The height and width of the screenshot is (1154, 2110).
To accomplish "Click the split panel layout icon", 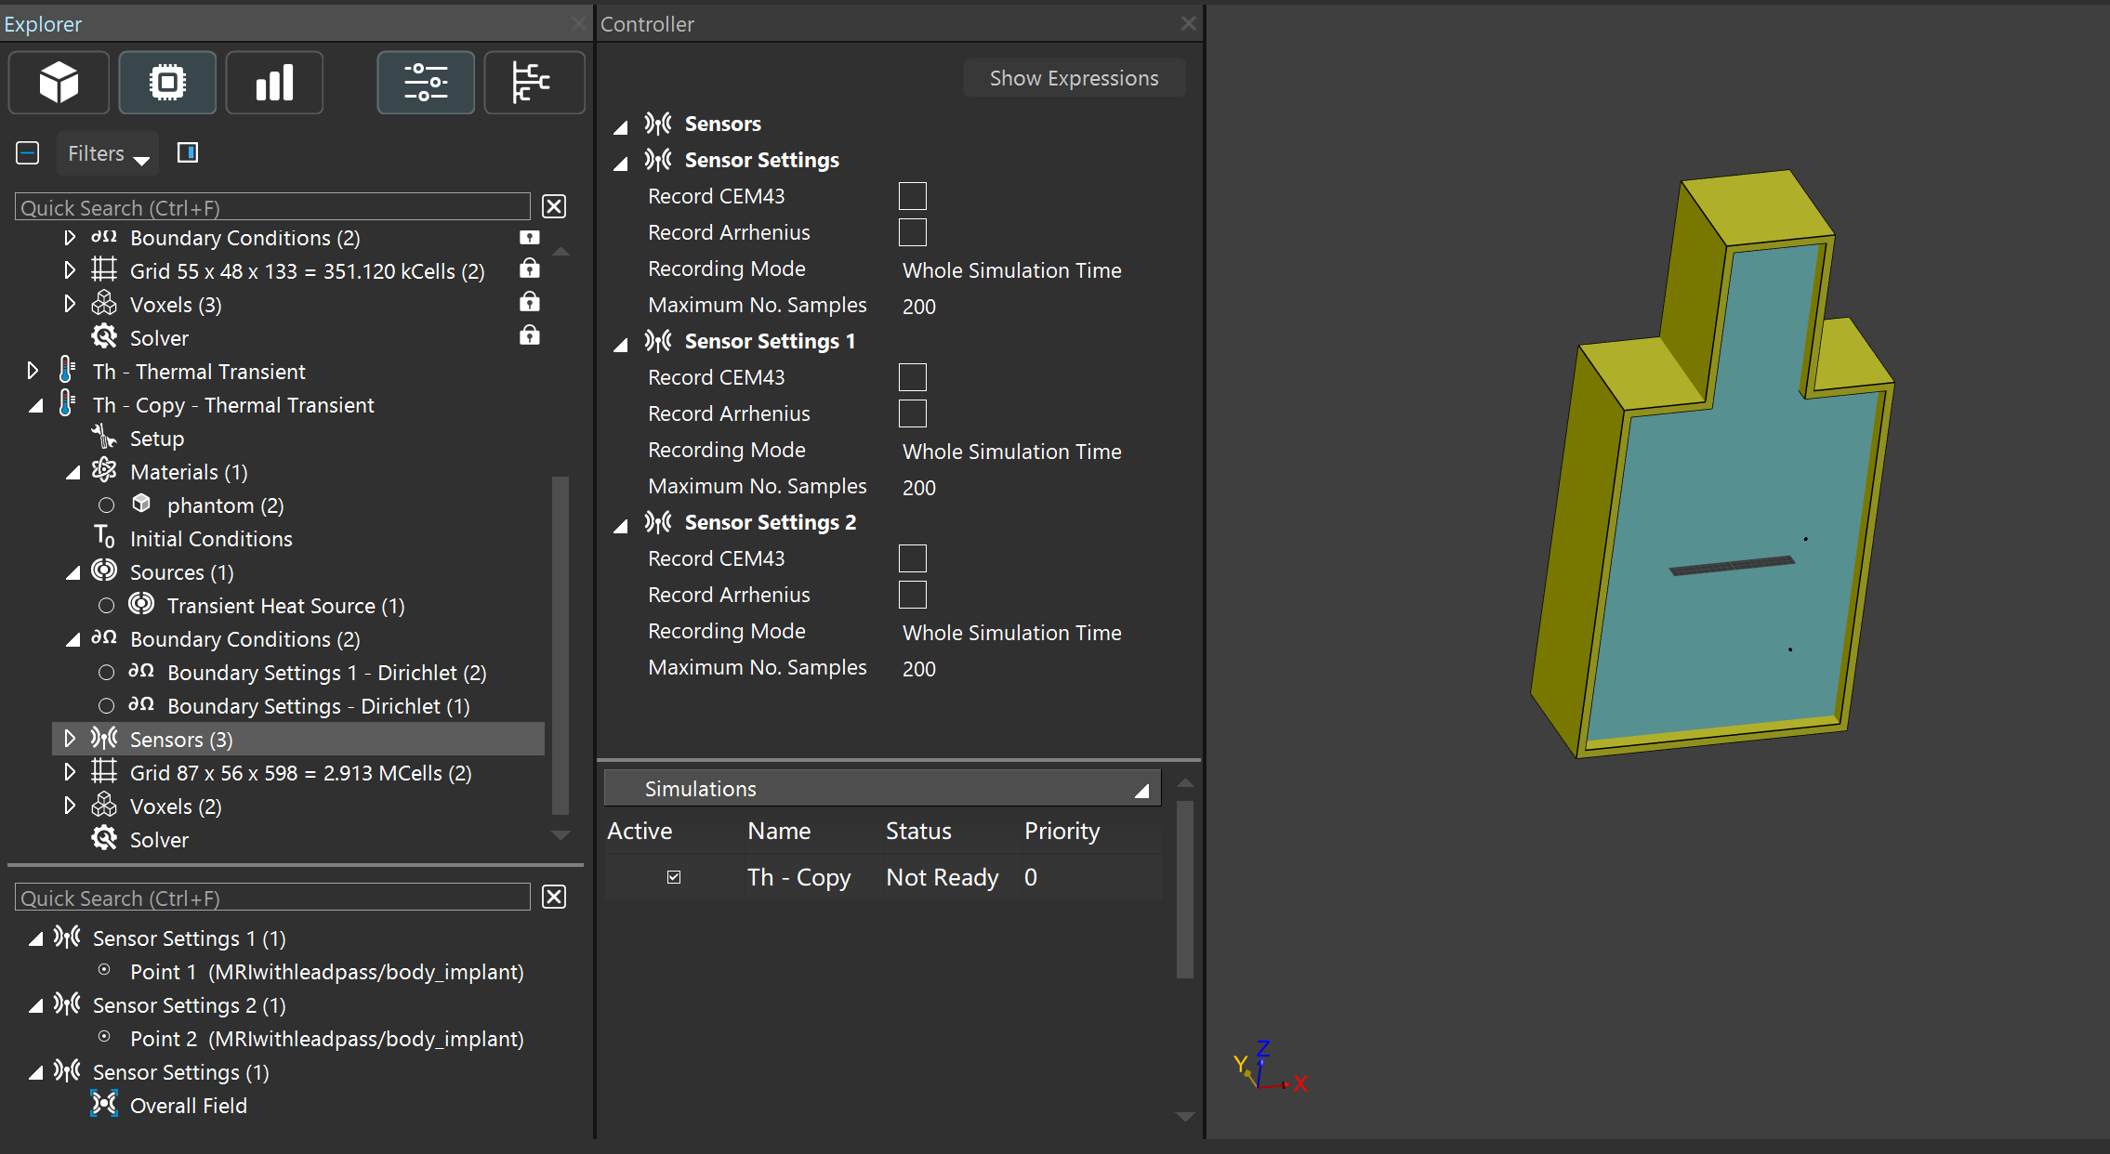I will pyautogui.click(x=188, y=153).
